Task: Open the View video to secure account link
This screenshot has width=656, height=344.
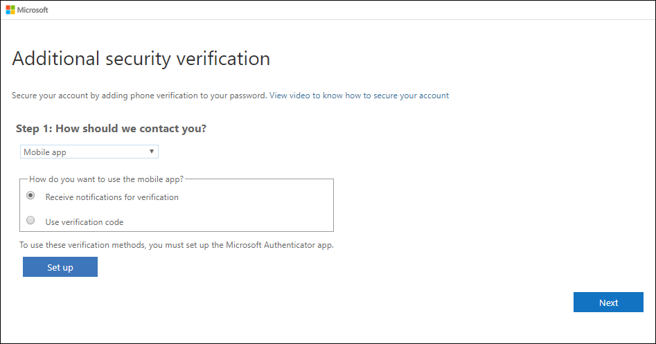Action: click(x=359, y=96)
